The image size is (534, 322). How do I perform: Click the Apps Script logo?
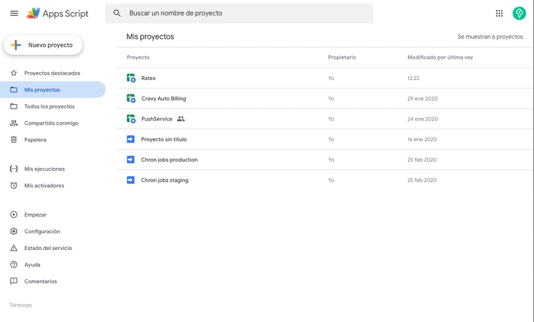[x=57, y=13]
